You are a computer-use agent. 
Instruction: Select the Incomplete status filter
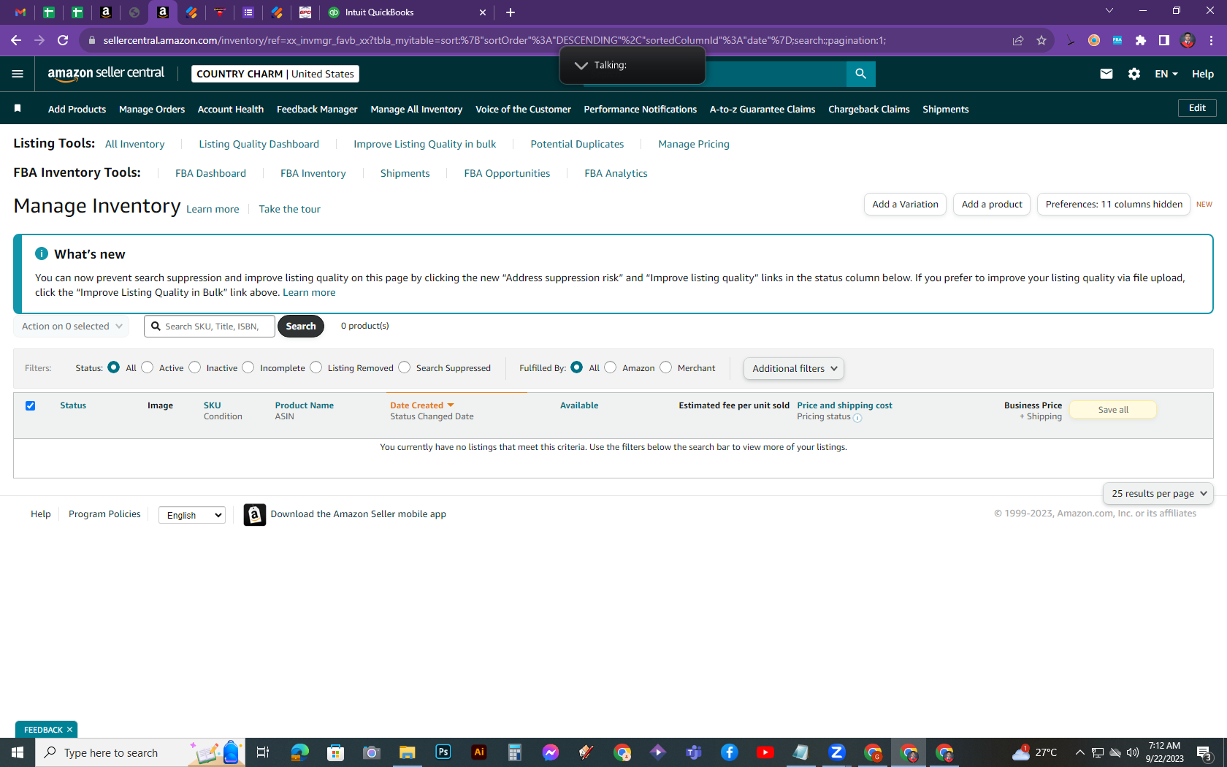[248, 367]
